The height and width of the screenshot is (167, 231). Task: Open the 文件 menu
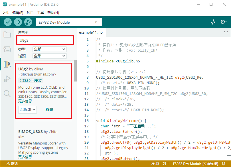point(5,13)
